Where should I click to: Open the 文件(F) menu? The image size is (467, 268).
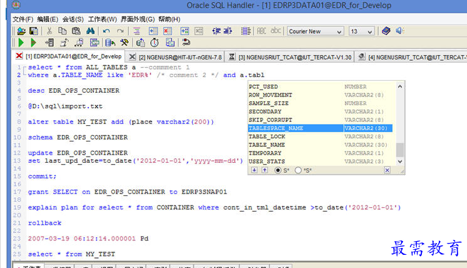(x=23, y=19)
